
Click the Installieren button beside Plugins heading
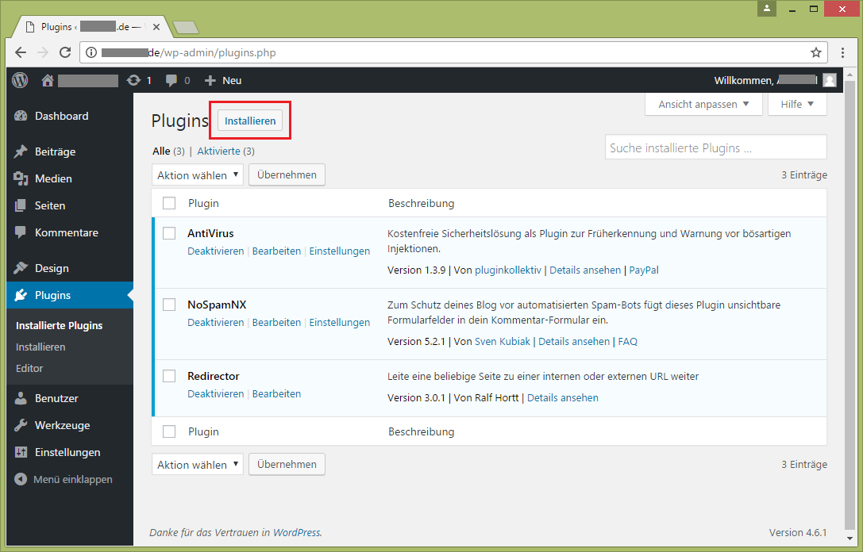[250, 121]
